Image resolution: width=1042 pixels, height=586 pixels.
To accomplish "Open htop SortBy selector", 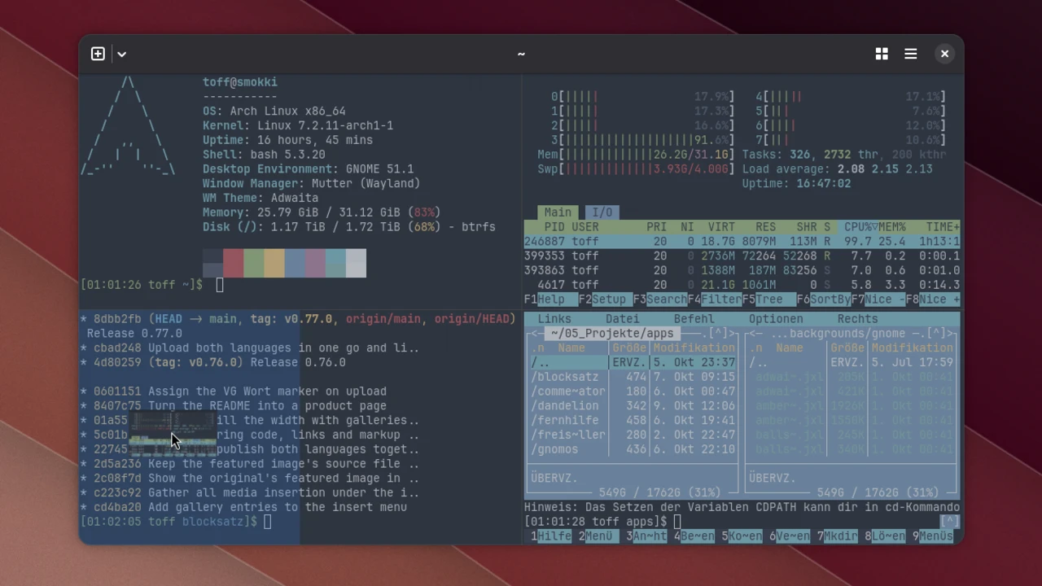I will click(824, 300).
